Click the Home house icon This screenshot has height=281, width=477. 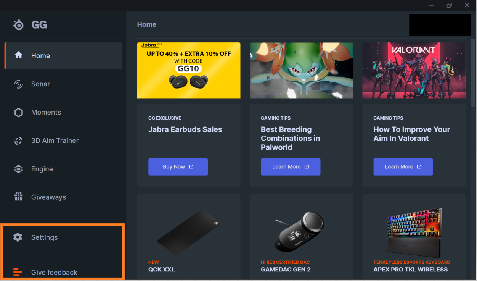tap(18, 55)
